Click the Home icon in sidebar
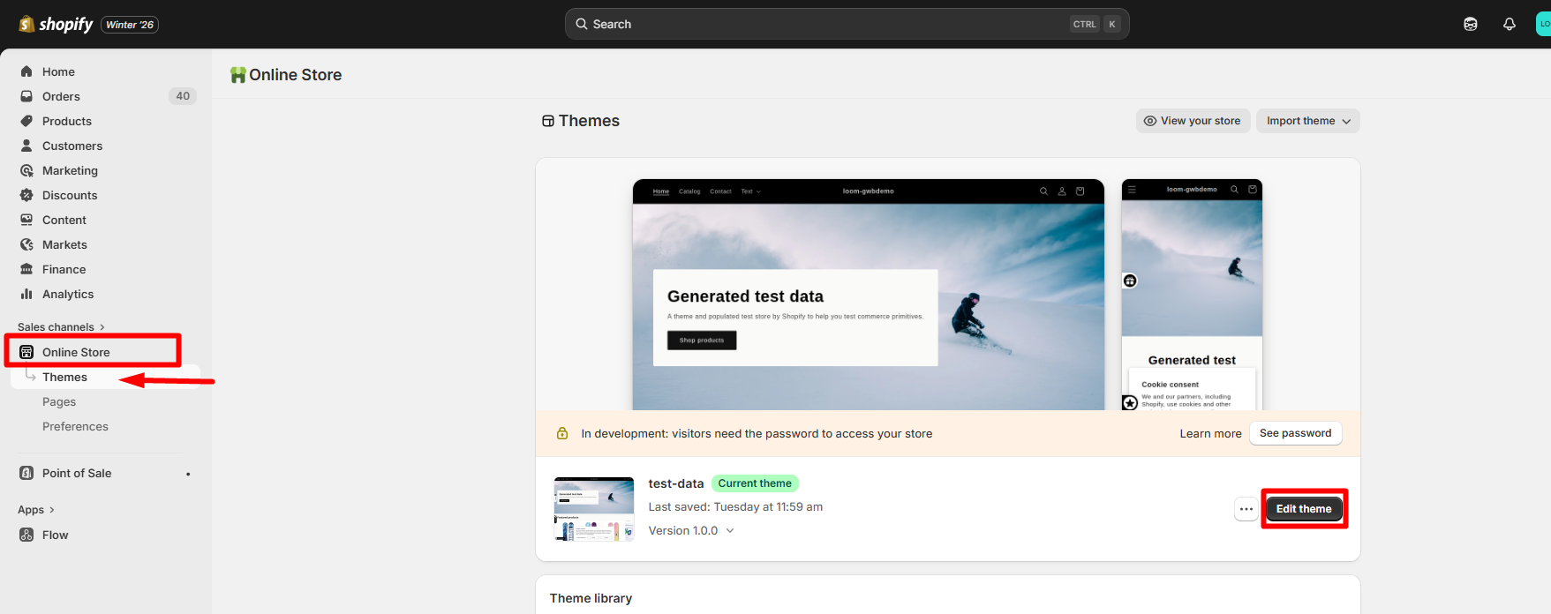 click(26, 71)
